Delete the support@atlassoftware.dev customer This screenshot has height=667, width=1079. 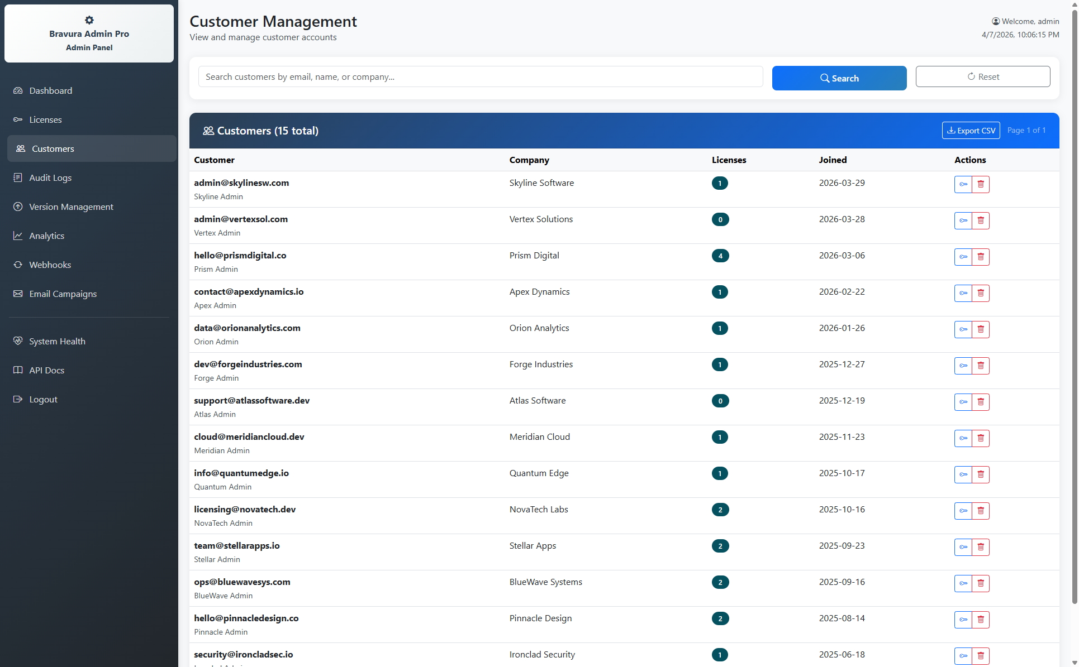981,402
